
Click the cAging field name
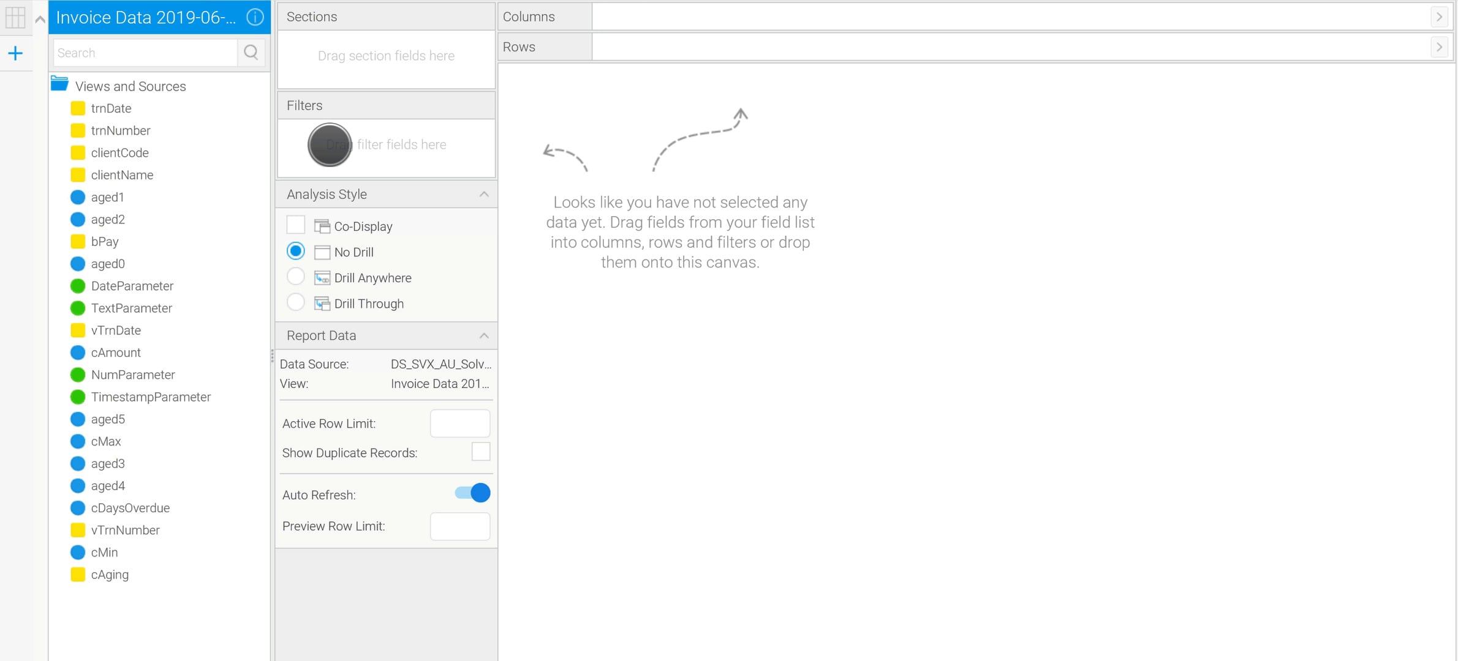coord(110,575)
